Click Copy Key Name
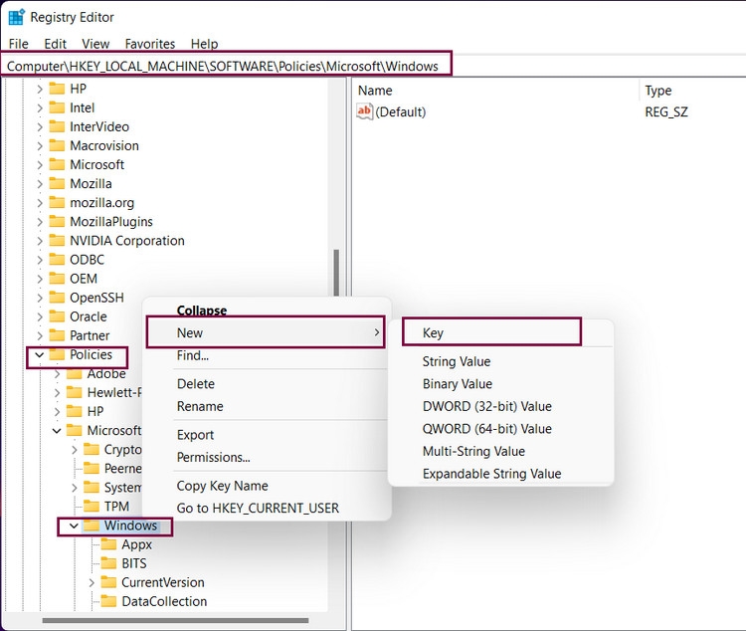Screen dimensions: 746x631 (x=267, y=486)
